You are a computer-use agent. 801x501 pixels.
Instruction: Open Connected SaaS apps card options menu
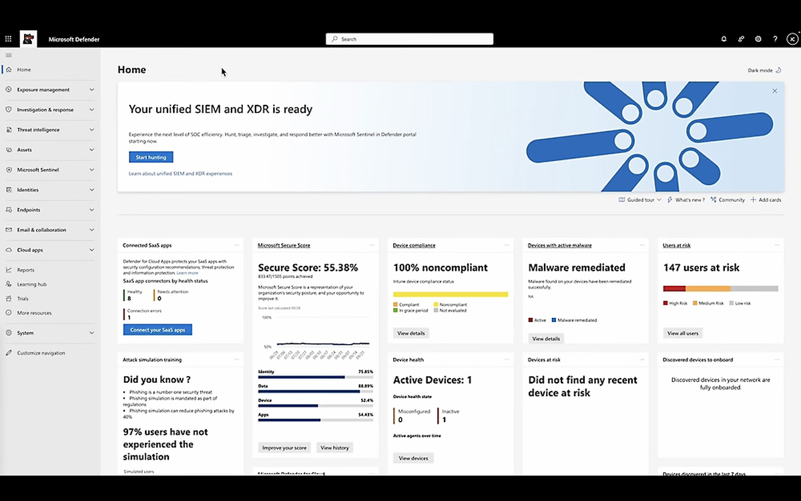coord(236,245)
